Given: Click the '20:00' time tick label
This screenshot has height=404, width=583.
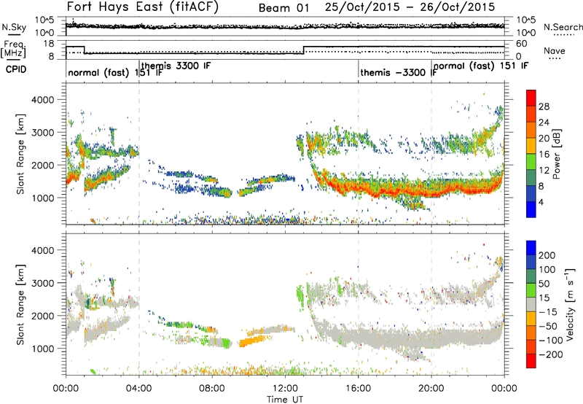Looking at the screenshot, I should pyautogui.click(x=431, y=388).
